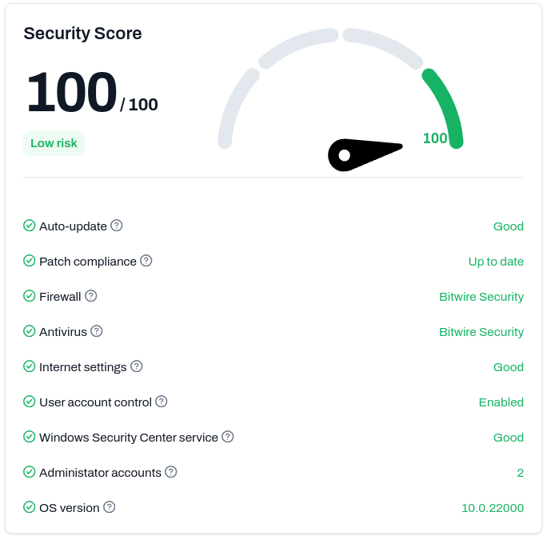Click the Low risk badge

coord(54,143)
